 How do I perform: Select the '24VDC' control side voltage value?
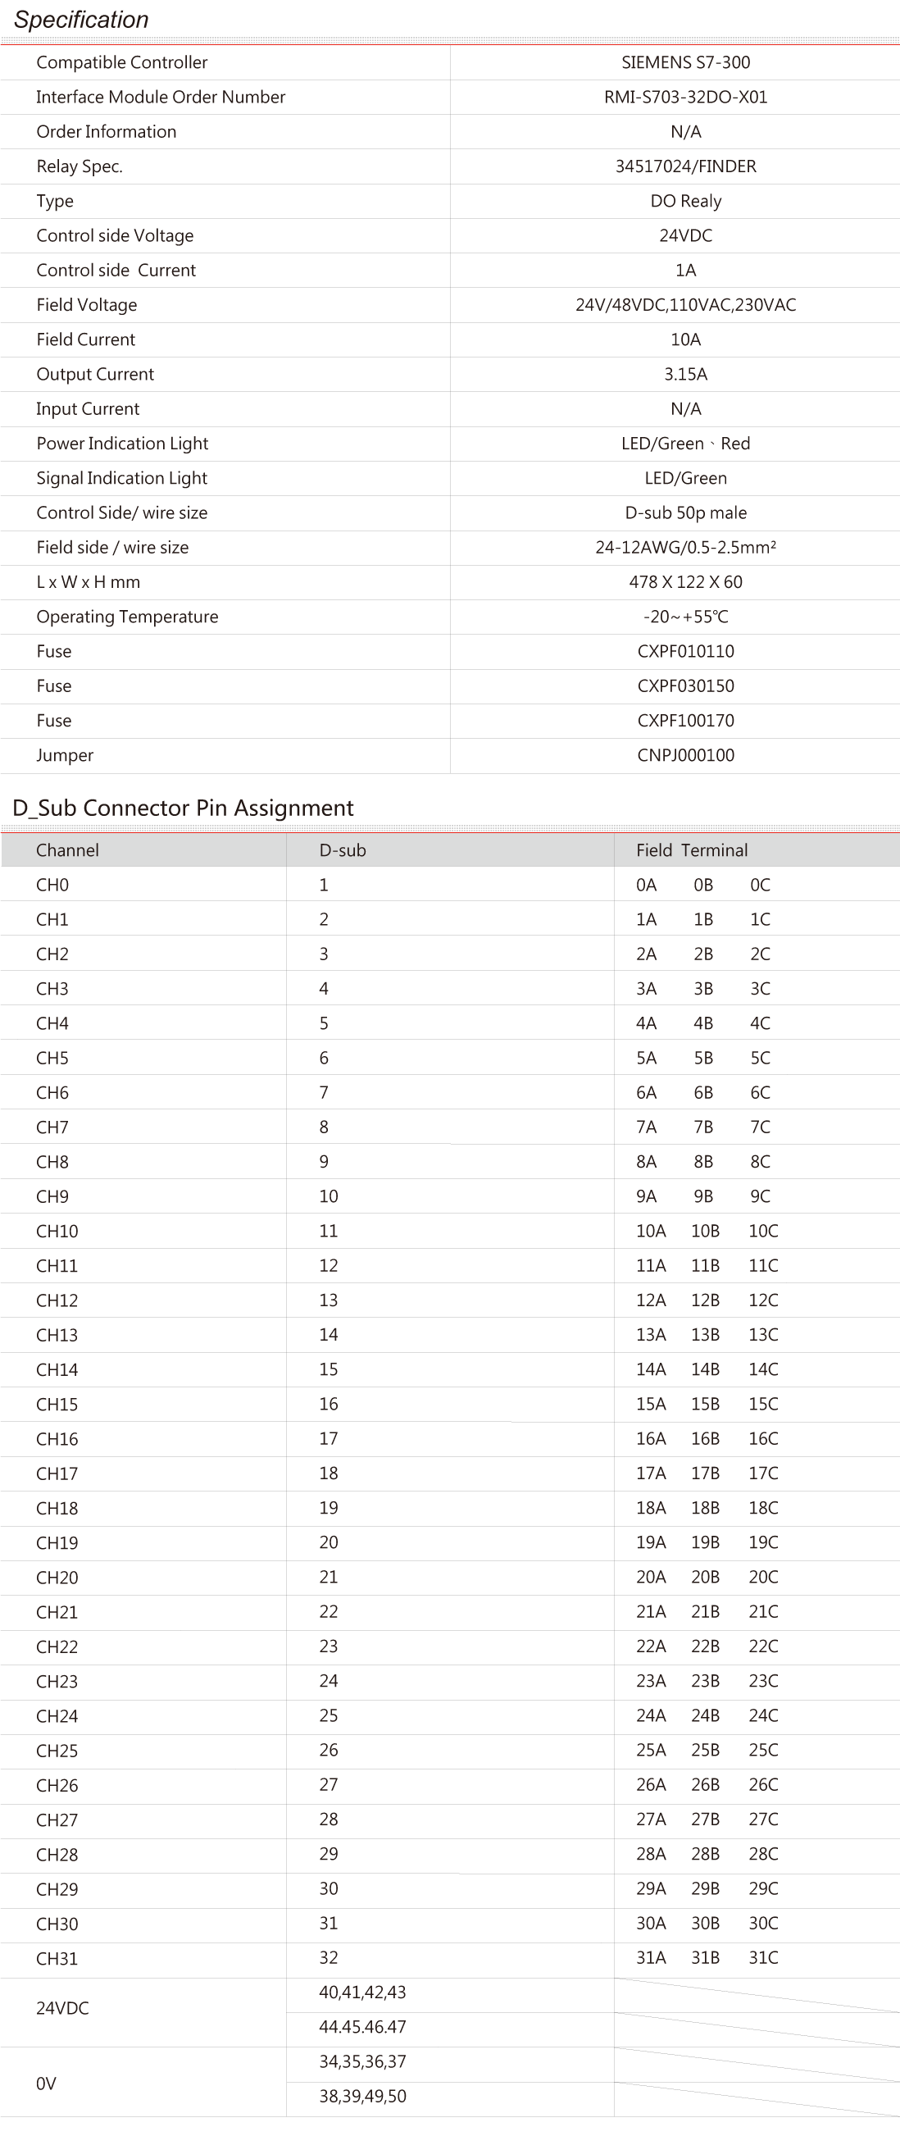pyautogui.click(x=685, y=235)
